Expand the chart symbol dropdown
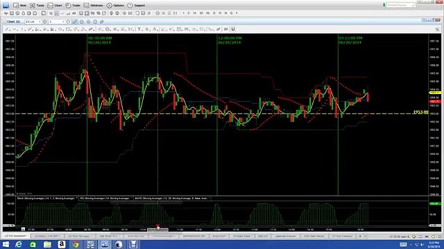 point(40,21)
